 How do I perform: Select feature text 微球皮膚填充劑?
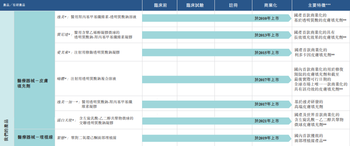(311, 125)
